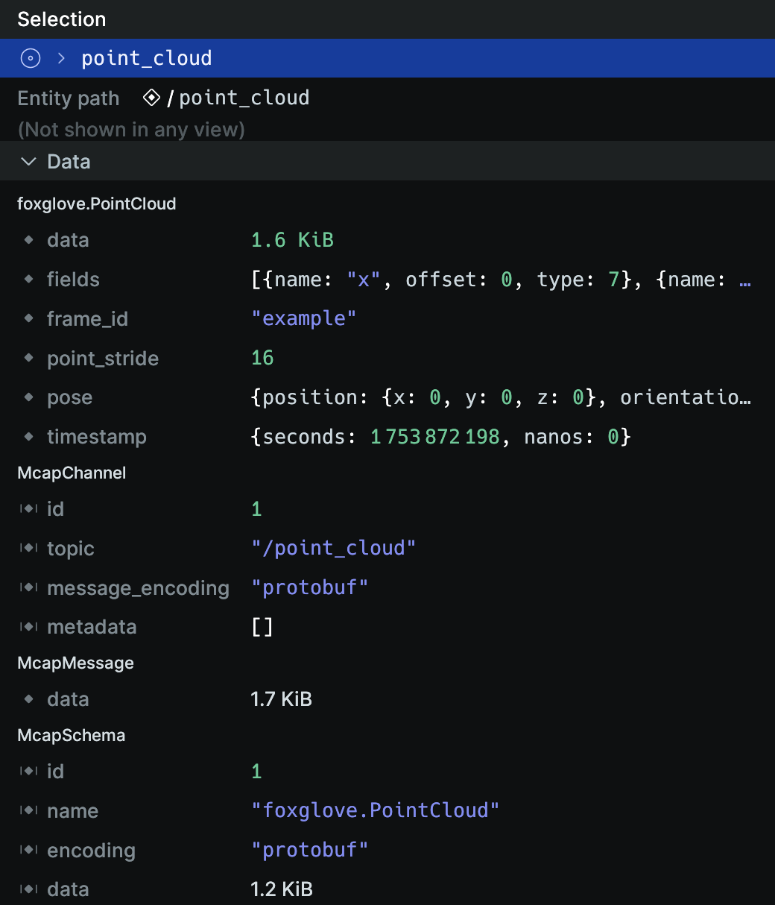Viewport: 775px width, 905px height.
Task: Click the empty metadata brackets value
Action: [262, 627]
